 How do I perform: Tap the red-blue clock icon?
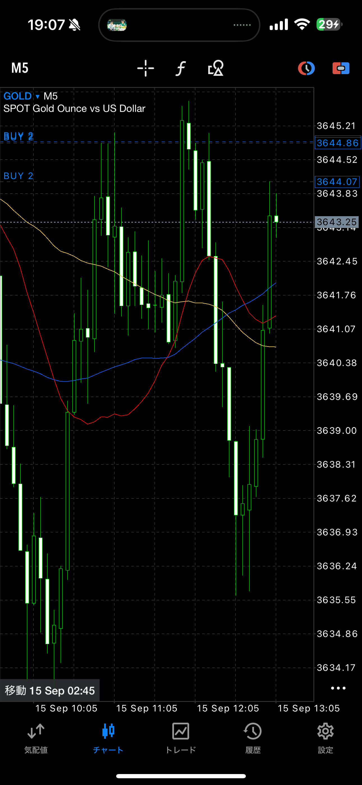tap(306, 68)
